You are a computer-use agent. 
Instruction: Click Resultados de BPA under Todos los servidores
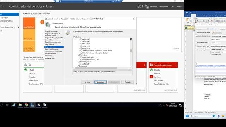click(161, 84)
